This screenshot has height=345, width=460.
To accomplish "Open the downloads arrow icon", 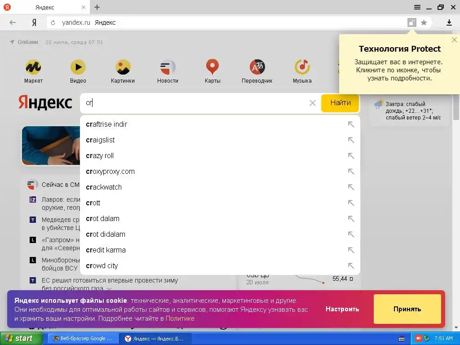I will pos(449,22).
